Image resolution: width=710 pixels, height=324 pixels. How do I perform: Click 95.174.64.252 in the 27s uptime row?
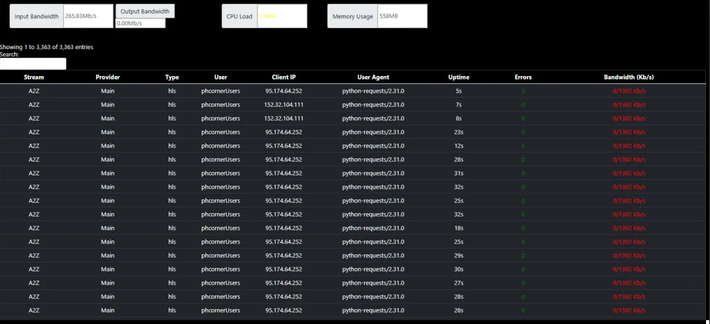point(284,283)
